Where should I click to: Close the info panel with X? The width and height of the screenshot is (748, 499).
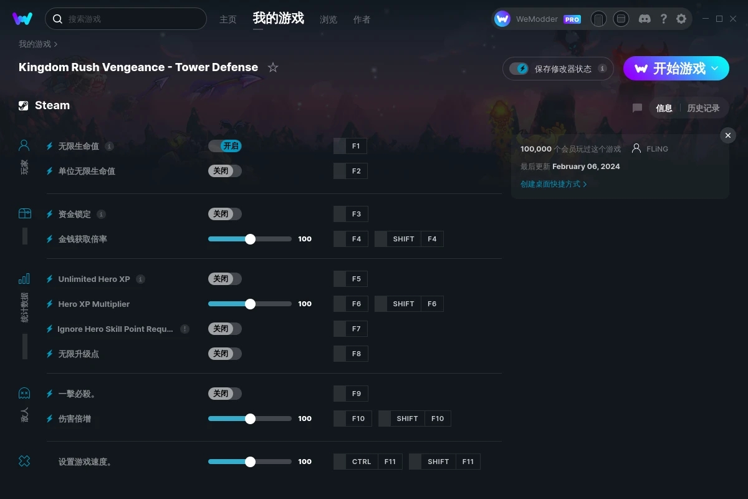tap(728, 135)
